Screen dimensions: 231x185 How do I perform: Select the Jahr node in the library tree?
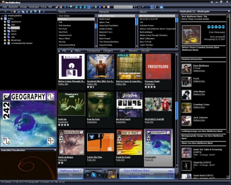click(x=13, y=37)
